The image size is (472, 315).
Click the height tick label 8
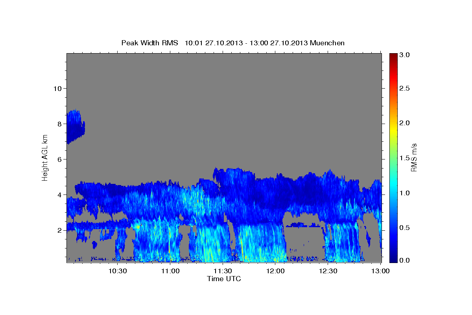tap(60, 124)
